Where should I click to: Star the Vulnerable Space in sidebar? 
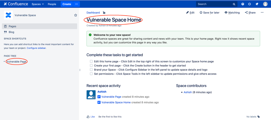(75, 15)
